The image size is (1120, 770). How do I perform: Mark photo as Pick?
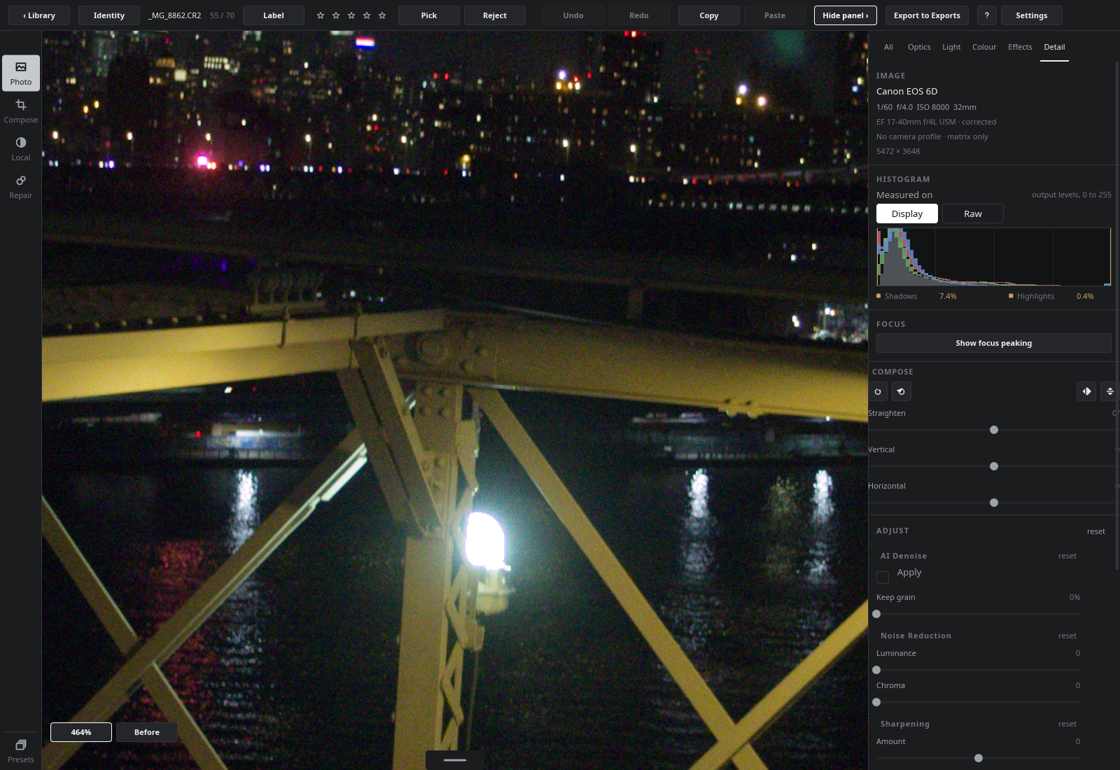(x=429, y=15)
